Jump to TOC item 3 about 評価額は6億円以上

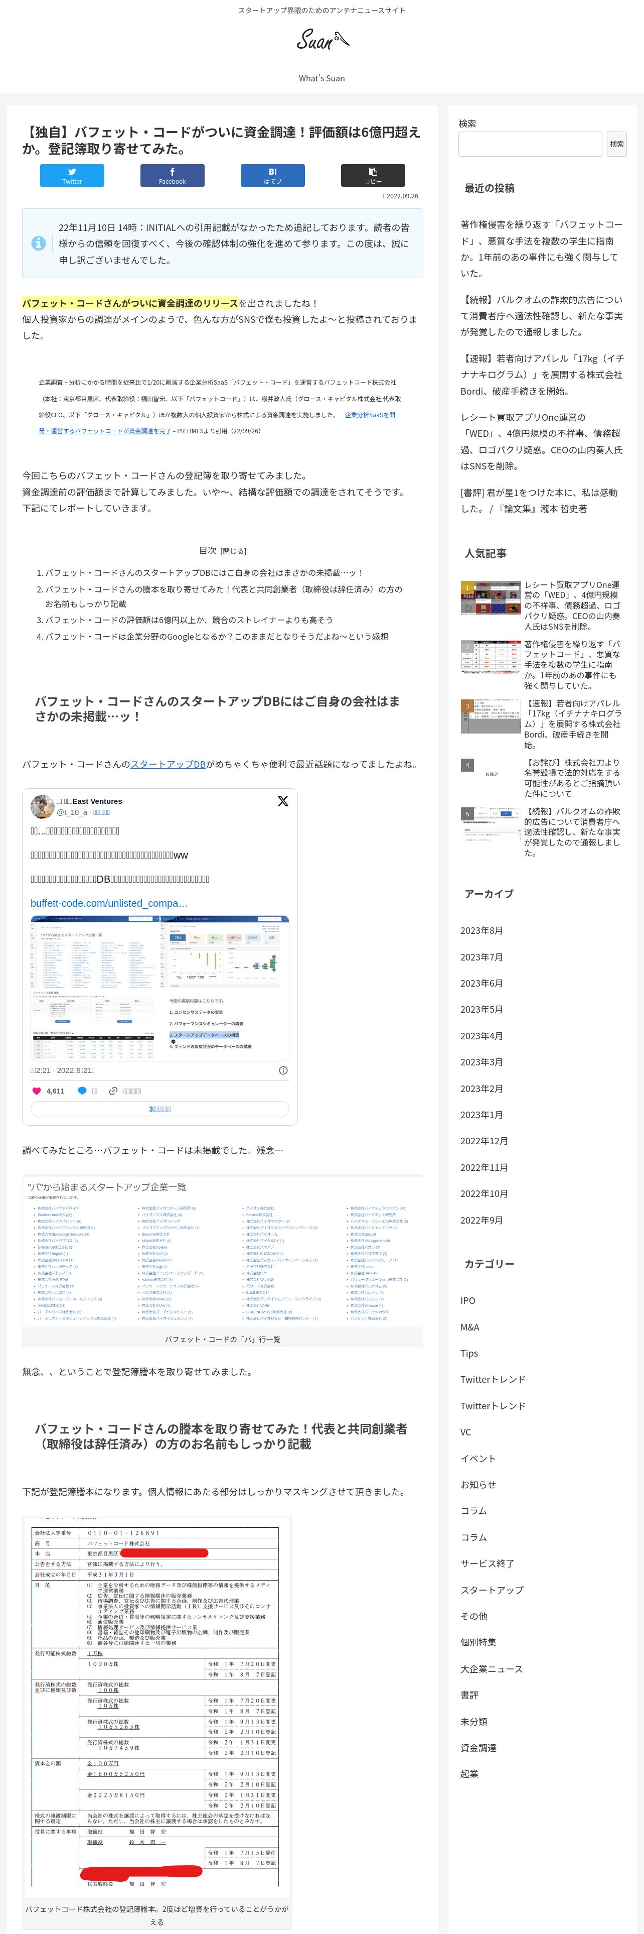pos(189,620)
